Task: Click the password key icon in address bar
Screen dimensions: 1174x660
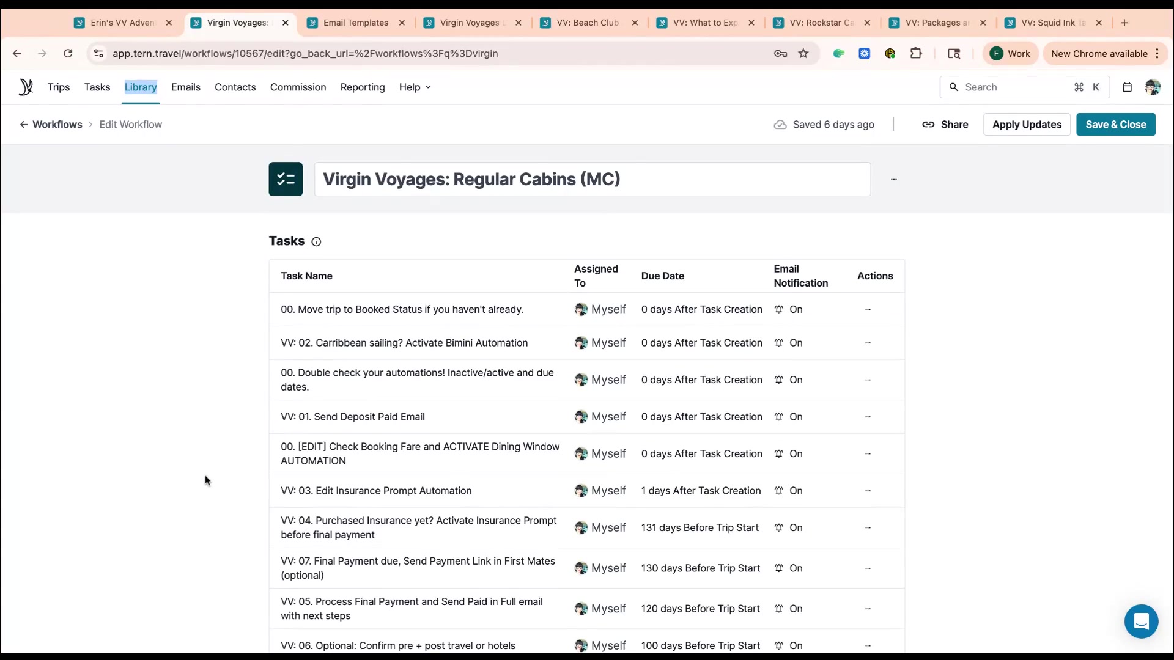Action: [780, 54]
